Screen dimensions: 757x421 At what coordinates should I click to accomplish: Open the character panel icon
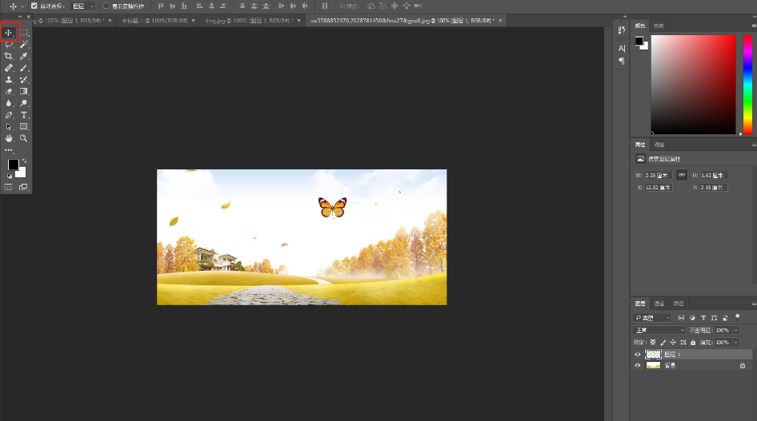coord(621,48)
